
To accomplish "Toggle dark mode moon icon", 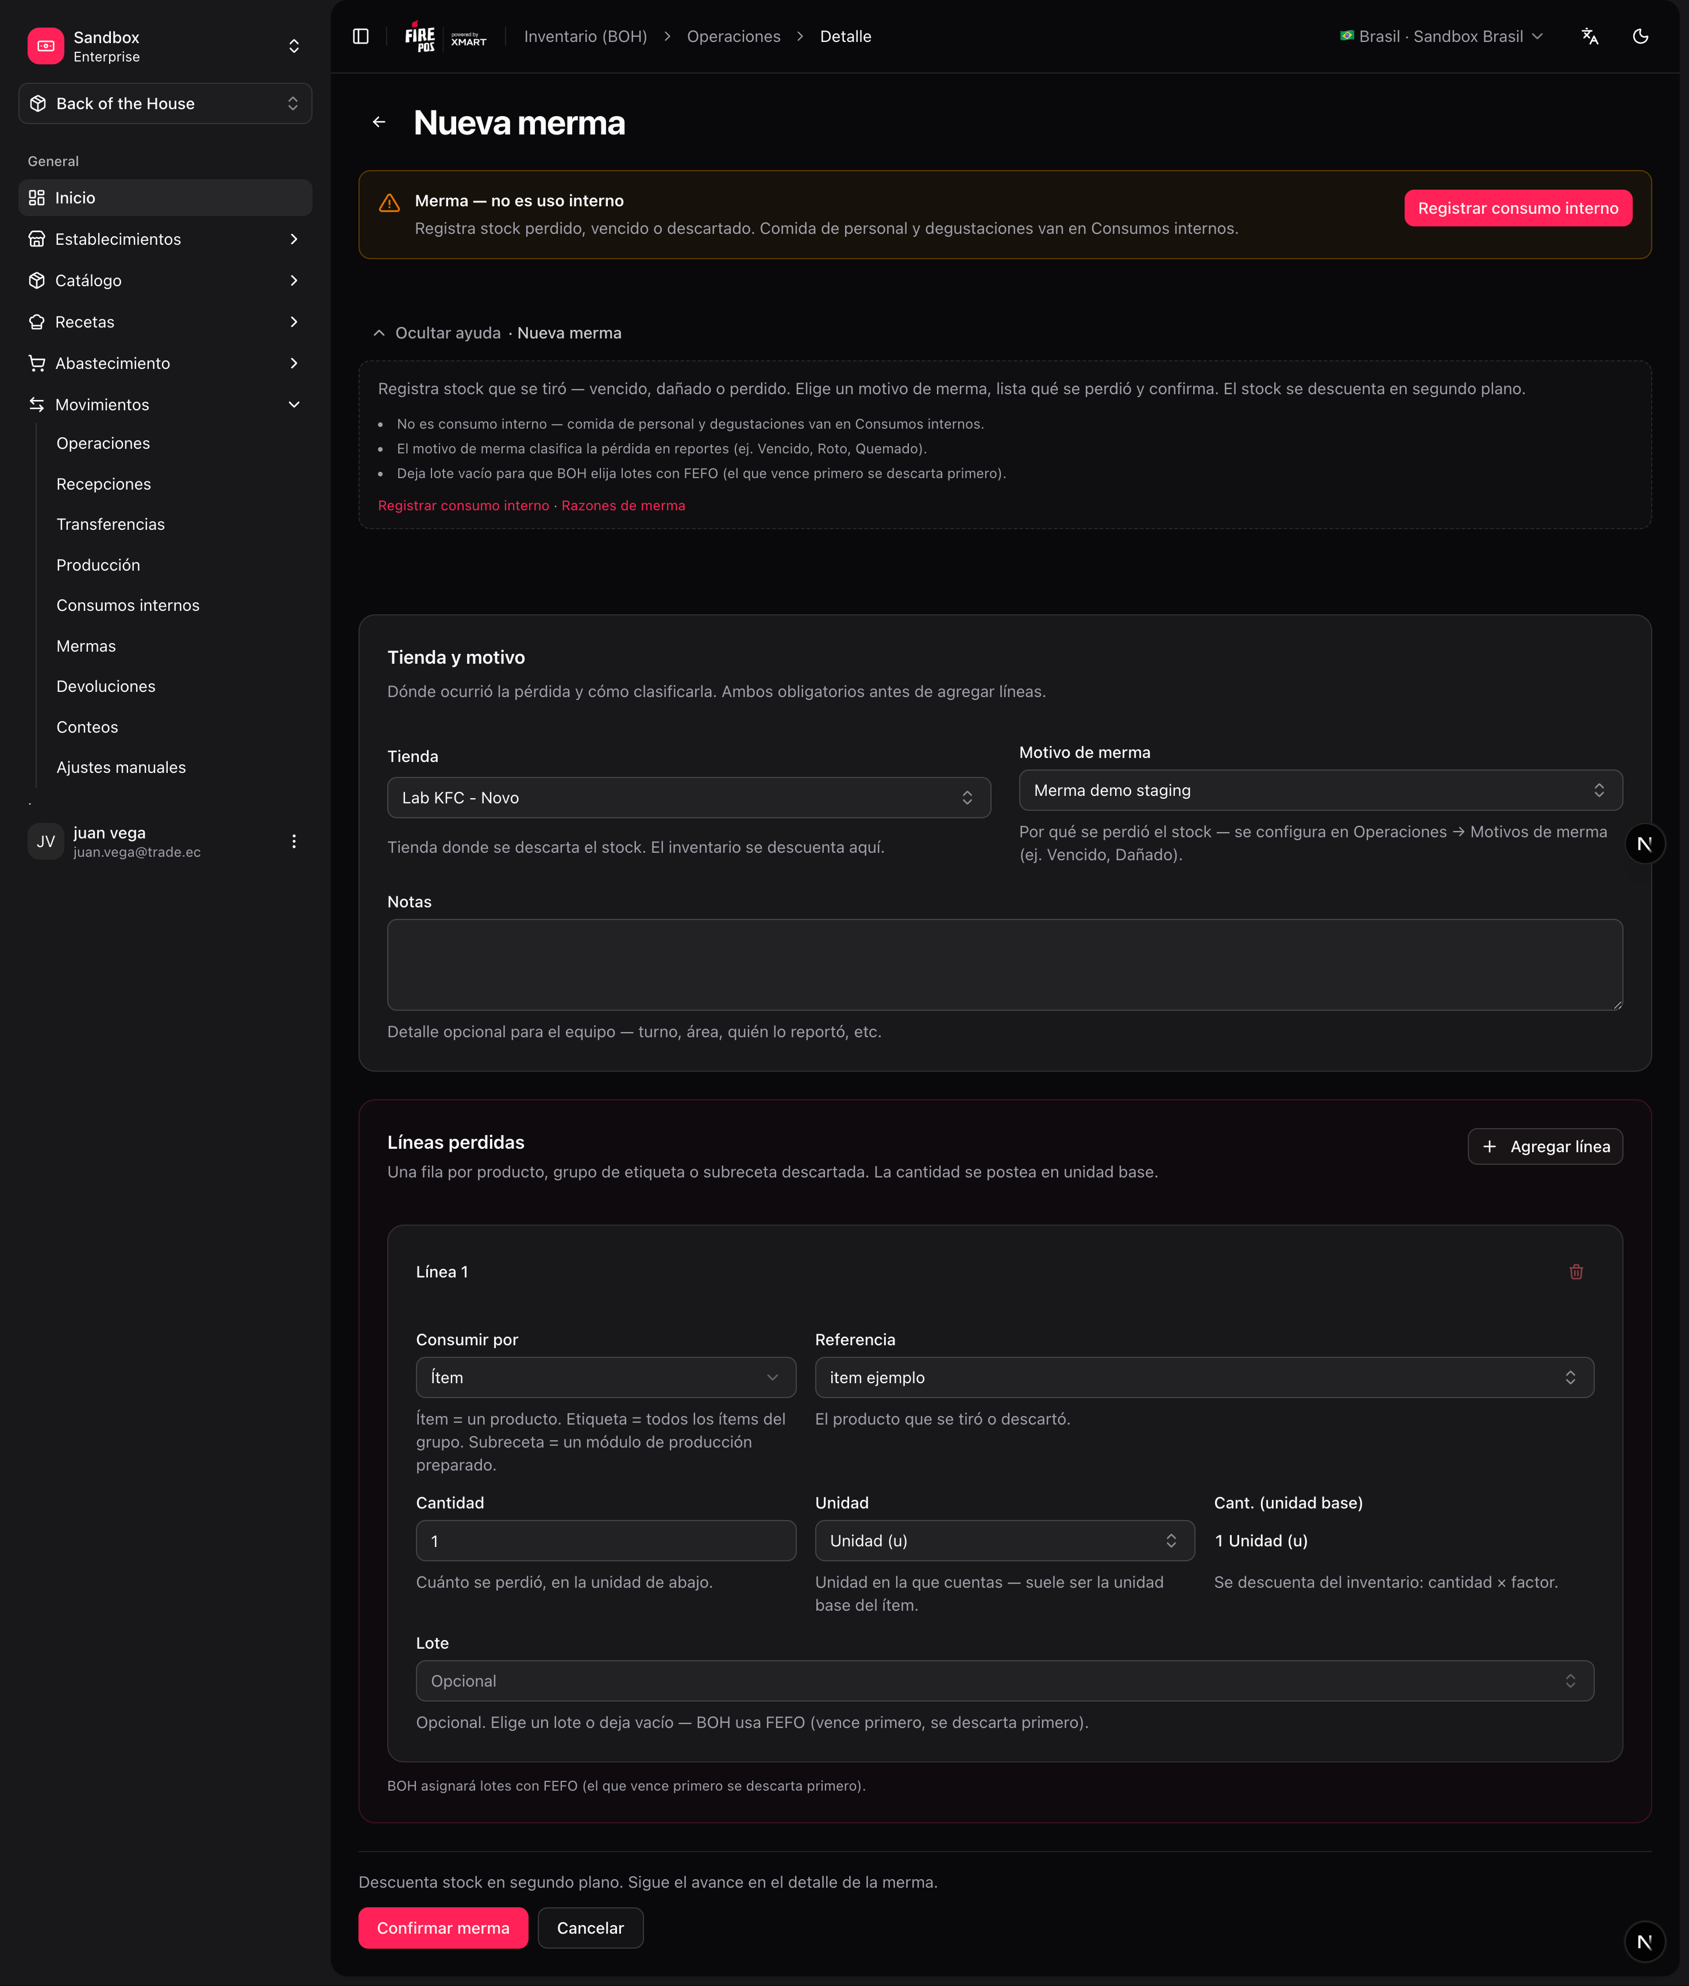I will click(x=1640, y=36).
